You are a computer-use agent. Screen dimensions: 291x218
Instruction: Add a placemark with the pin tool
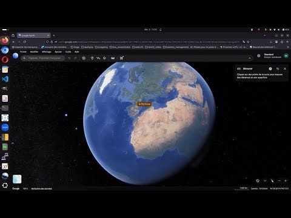(92, 58)
